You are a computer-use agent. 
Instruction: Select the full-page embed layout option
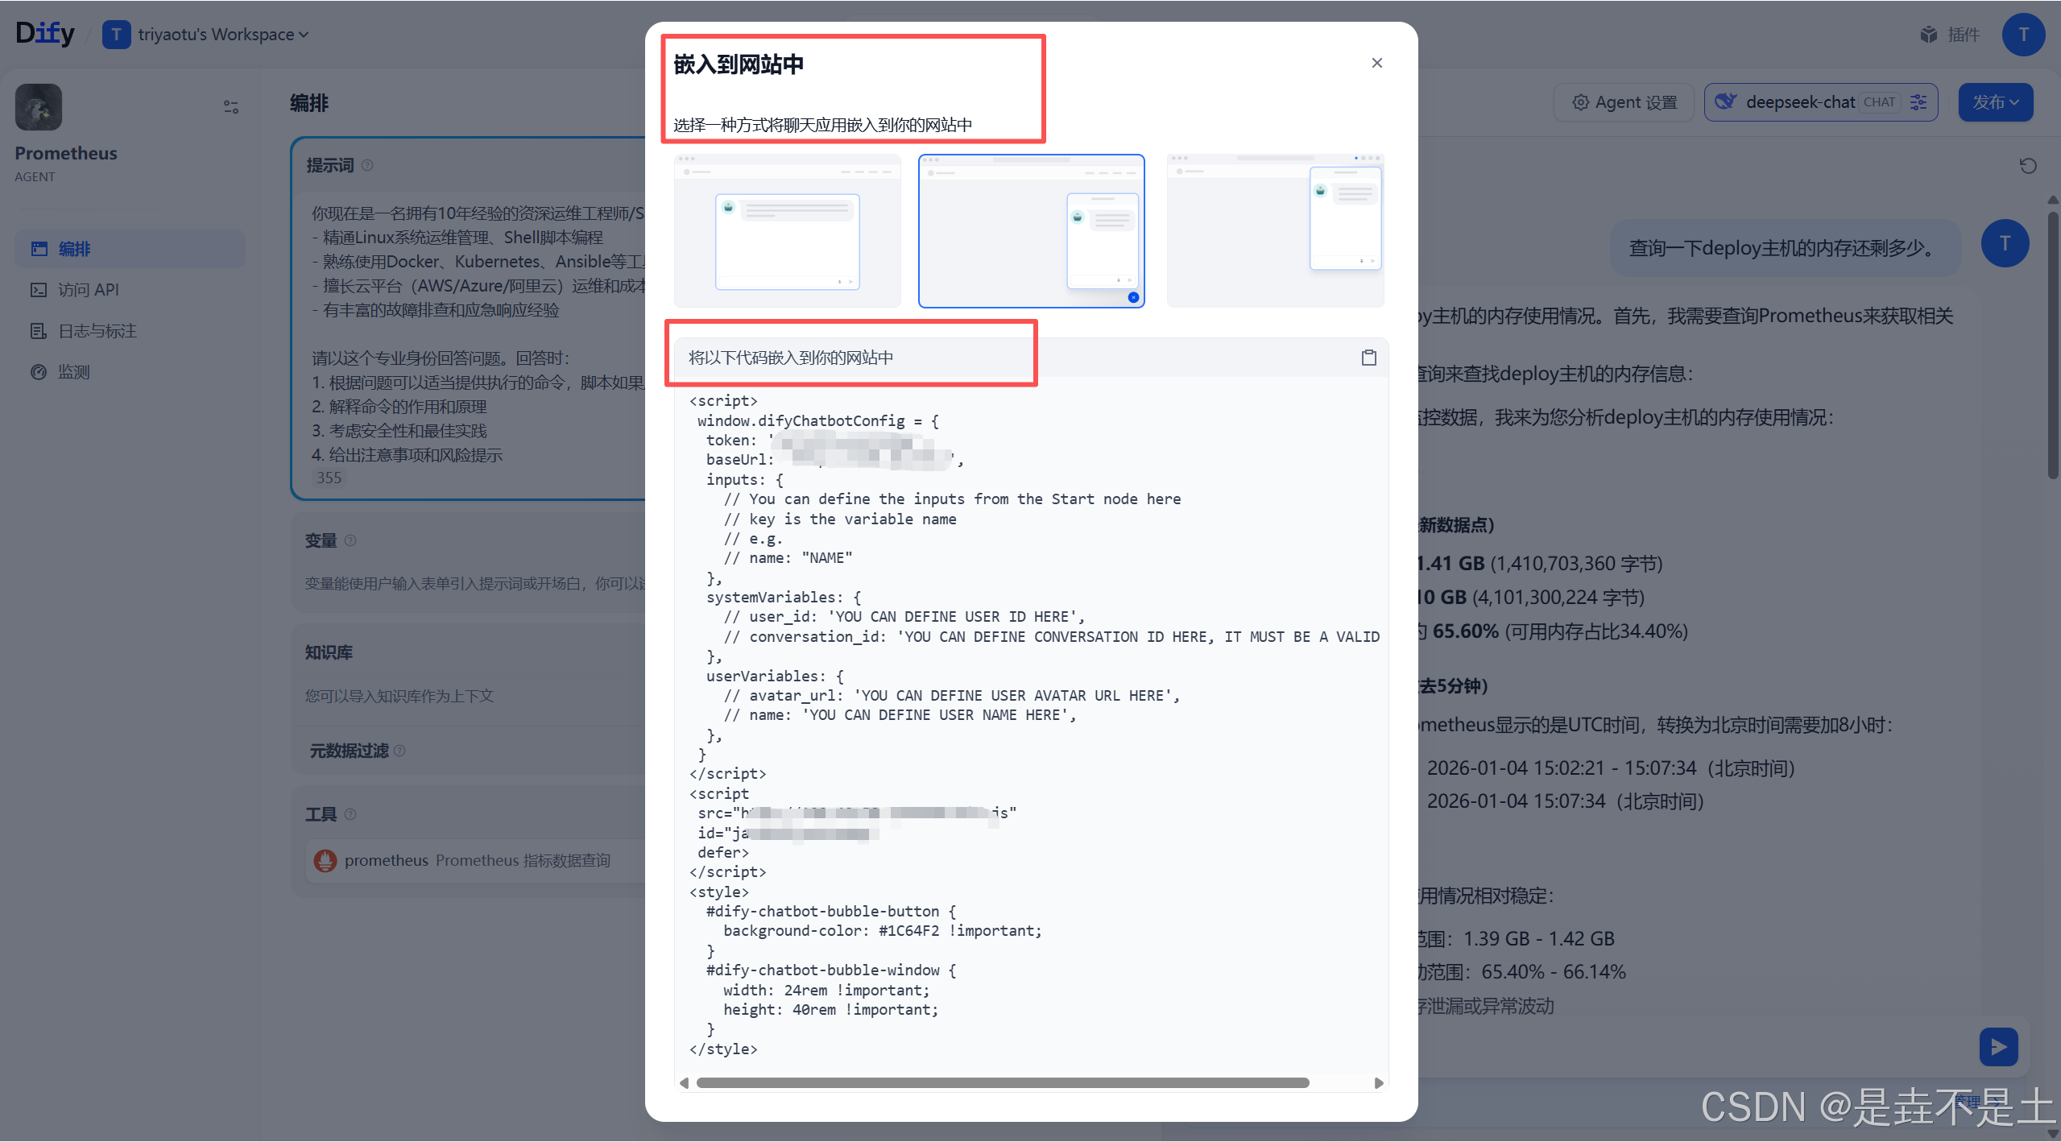pos(787,231)
